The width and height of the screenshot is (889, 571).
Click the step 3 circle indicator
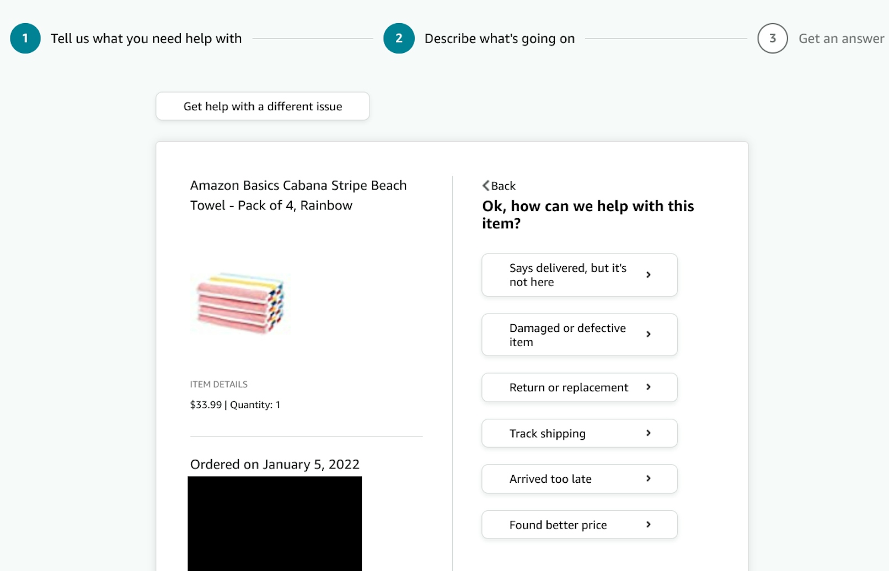tap(772, 39)
